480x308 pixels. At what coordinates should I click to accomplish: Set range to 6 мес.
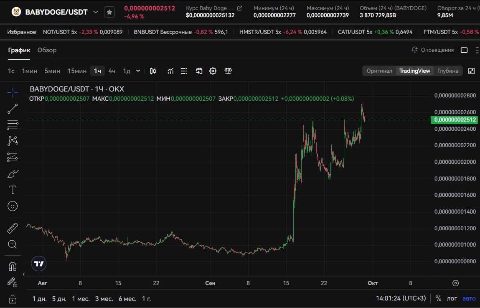[127, 298]
